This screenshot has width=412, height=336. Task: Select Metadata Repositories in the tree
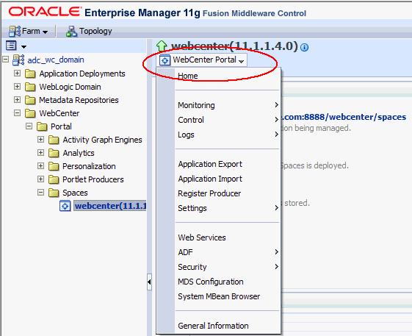tap(79, 100)
